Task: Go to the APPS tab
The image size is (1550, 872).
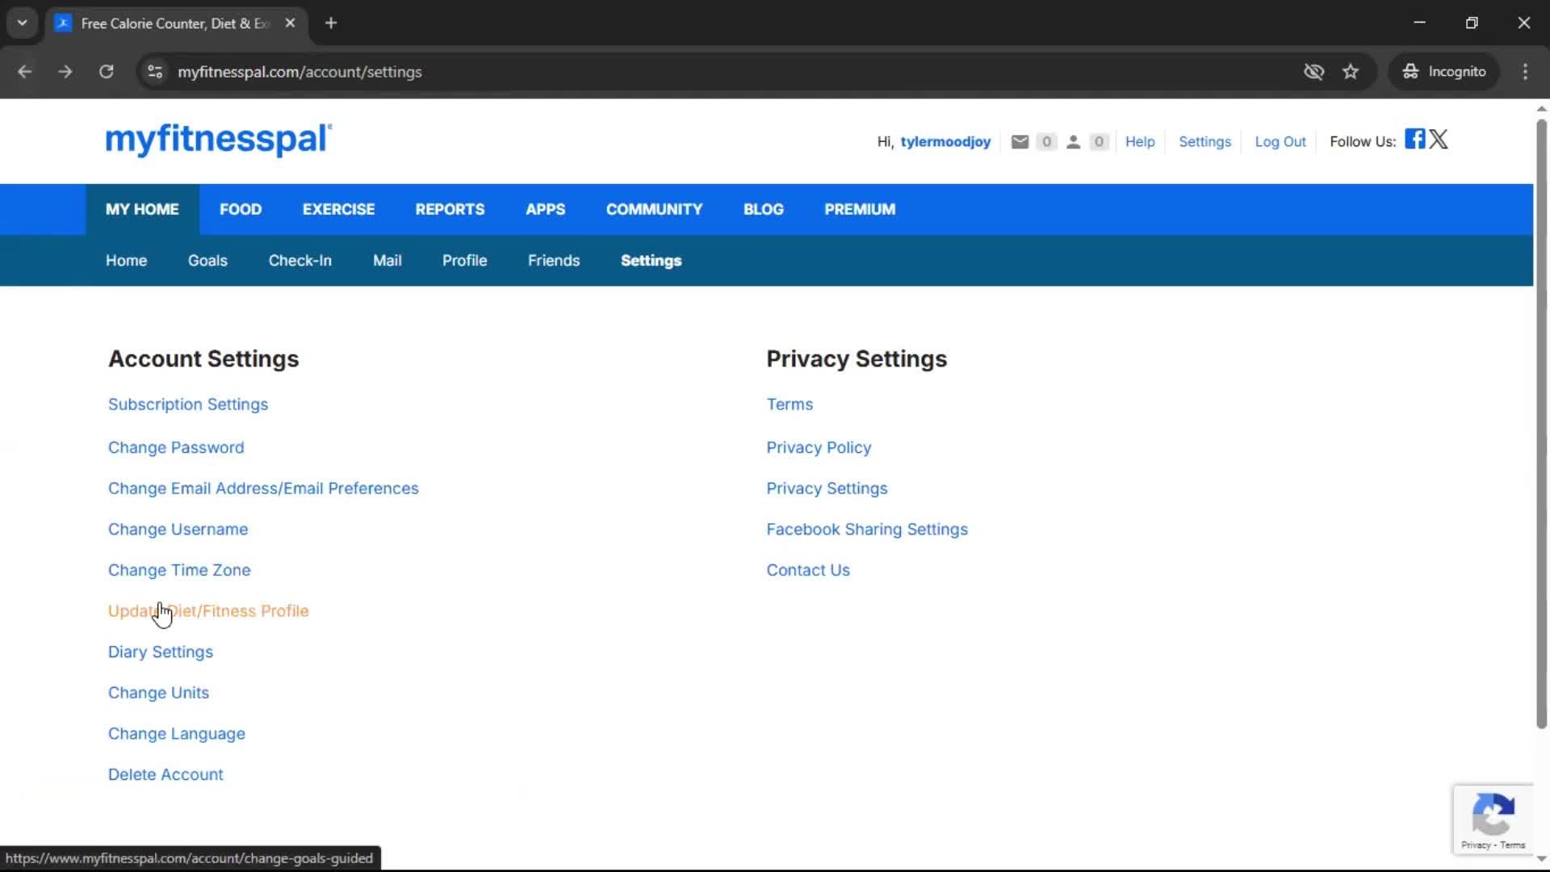Action: (546, 209)
